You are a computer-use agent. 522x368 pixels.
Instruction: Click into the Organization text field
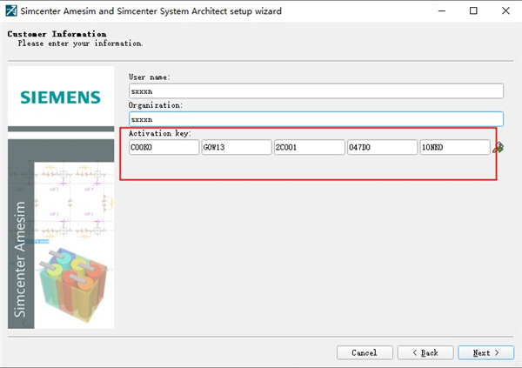point(315,119)
